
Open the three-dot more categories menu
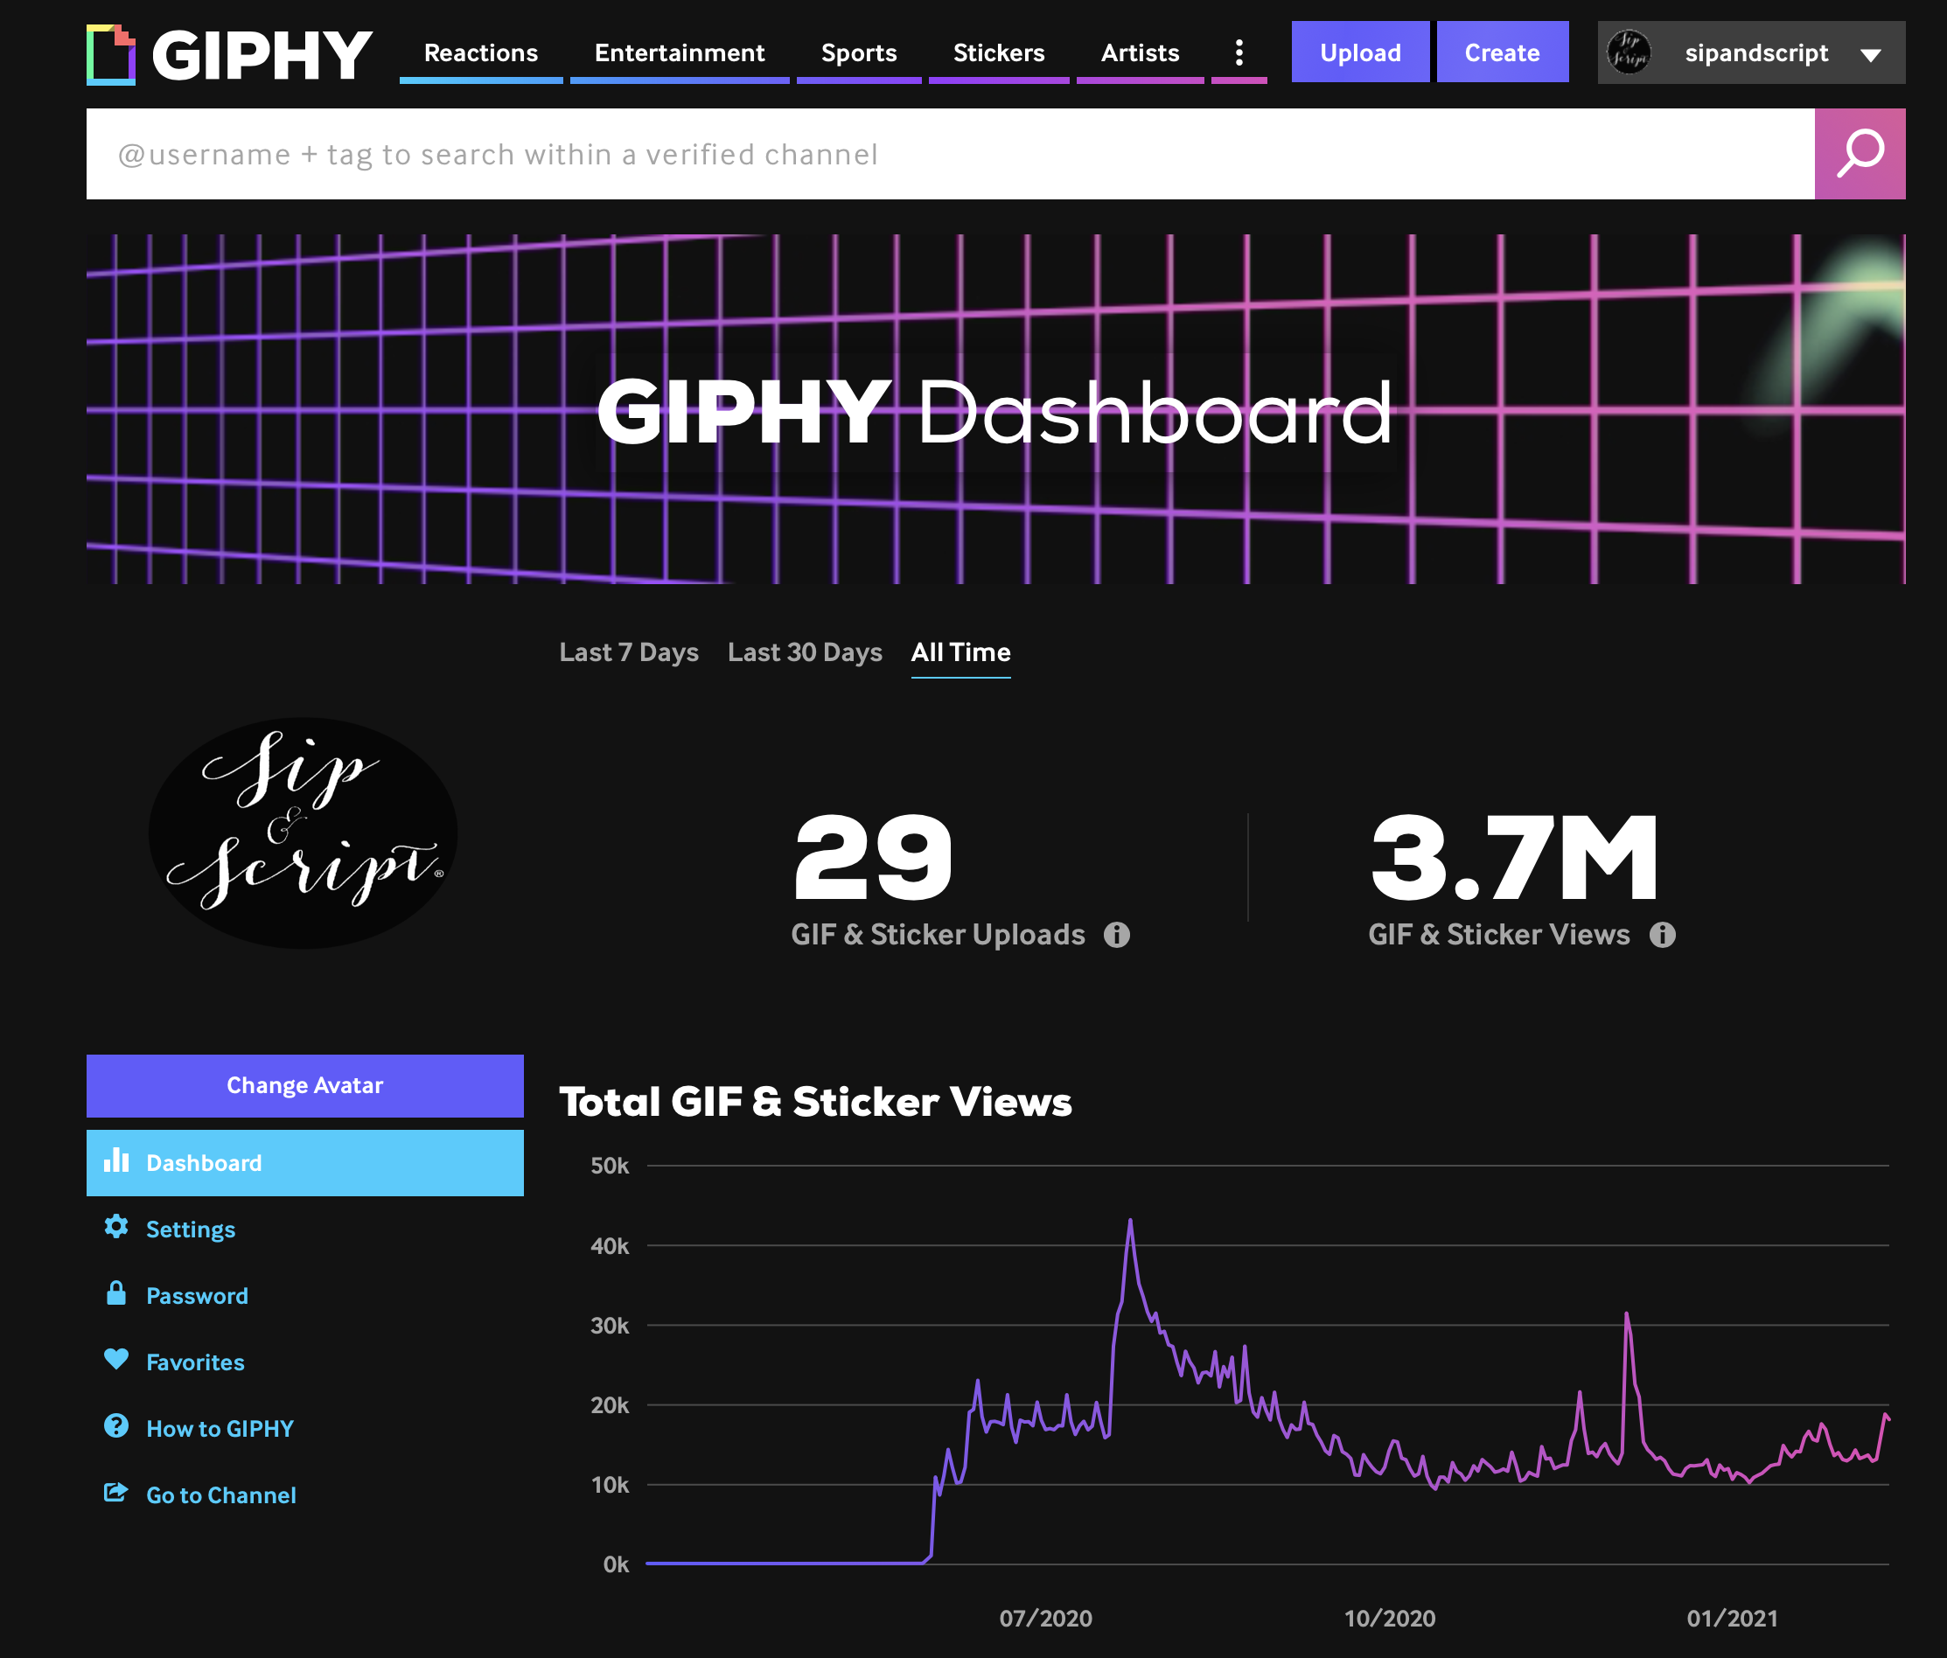[x=1239, y=52]
